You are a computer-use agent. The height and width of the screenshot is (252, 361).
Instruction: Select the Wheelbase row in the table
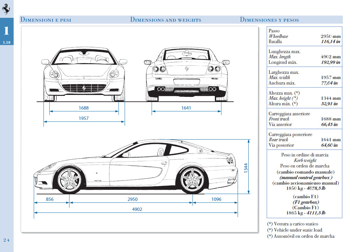coord(304,36)
